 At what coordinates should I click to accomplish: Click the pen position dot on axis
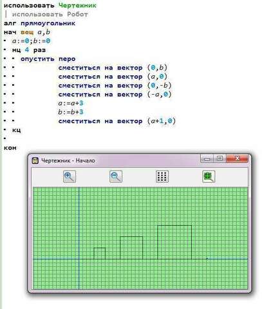pos(207,259)
